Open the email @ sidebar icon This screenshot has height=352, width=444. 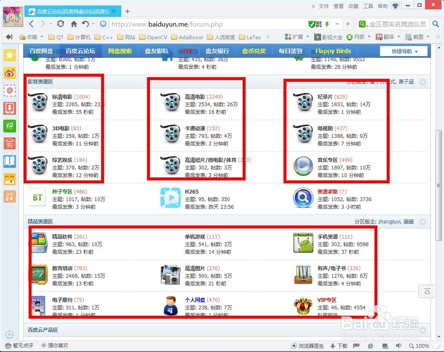pyautogui.click(x=10, y=91)
